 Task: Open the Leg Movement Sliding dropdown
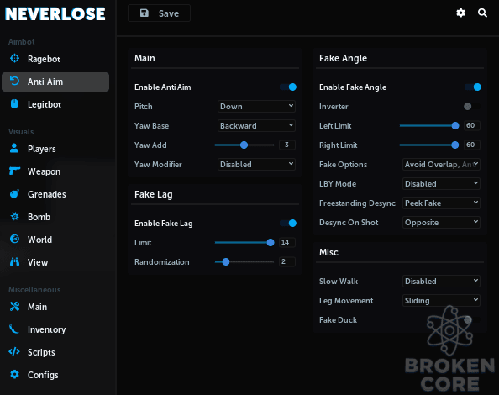click(x=441, y=301)
